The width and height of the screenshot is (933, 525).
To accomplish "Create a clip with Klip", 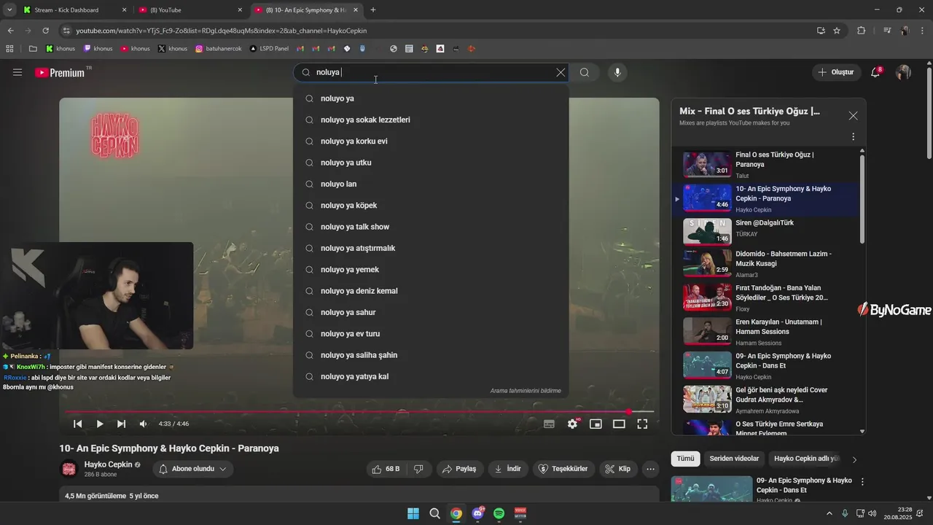I will coord(618,469).
